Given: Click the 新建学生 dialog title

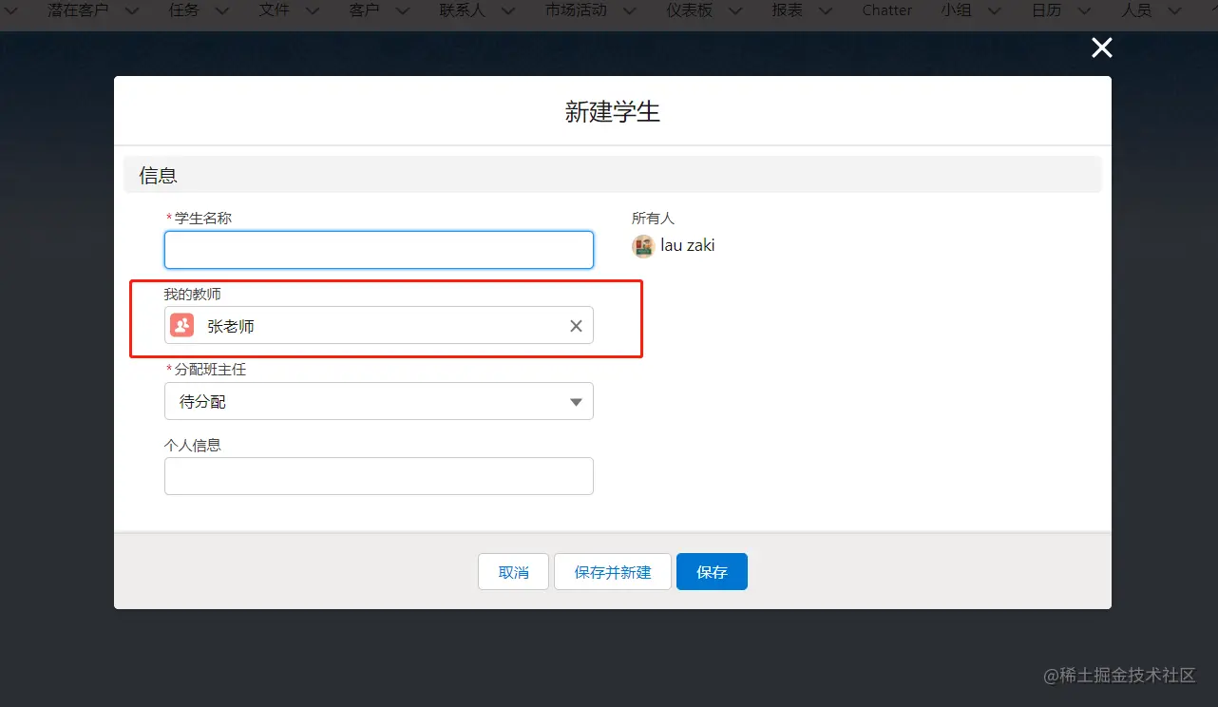Looking at the screenshot, I should tap(613, 111).
